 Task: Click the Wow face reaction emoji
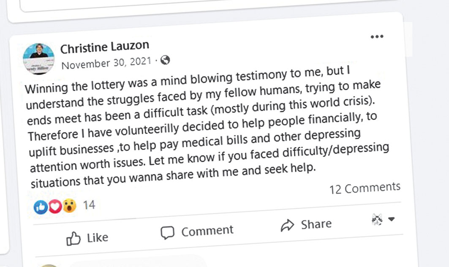[x=69, y=206]
